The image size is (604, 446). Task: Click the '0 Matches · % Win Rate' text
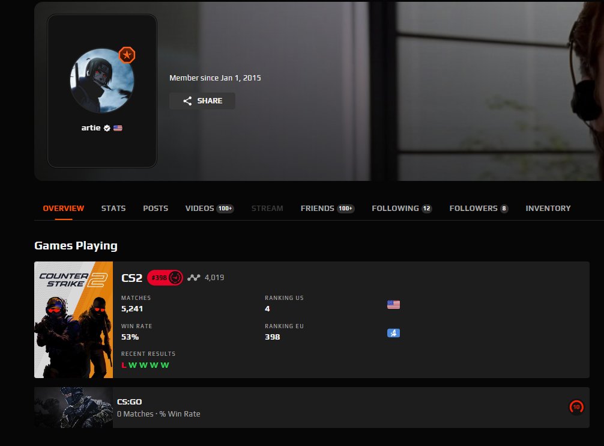159,414
